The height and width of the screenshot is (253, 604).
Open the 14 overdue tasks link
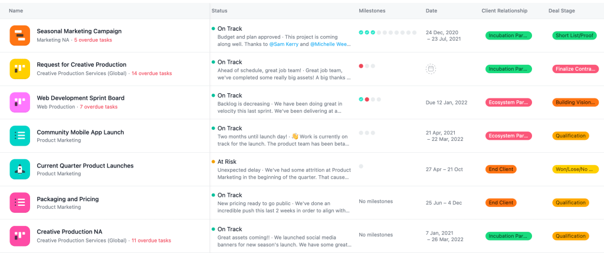(x=152, y=74)
